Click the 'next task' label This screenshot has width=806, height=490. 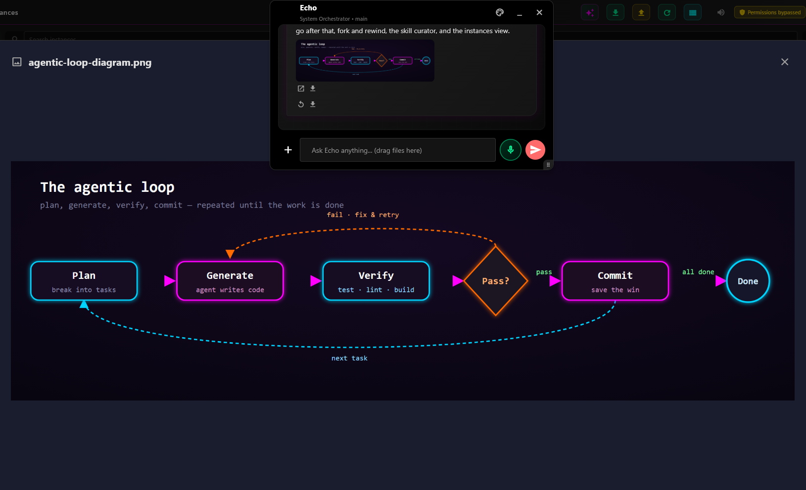(349, 358)
